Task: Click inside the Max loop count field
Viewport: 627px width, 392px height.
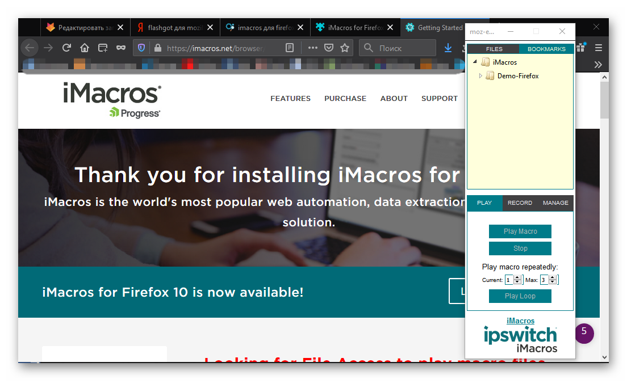Action: pos(544,280)
